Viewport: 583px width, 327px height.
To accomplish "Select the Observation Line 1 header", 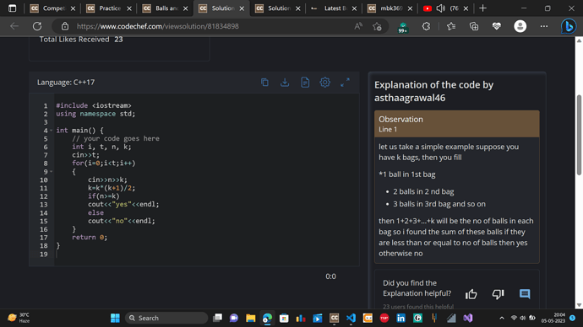I will (456, 124).
